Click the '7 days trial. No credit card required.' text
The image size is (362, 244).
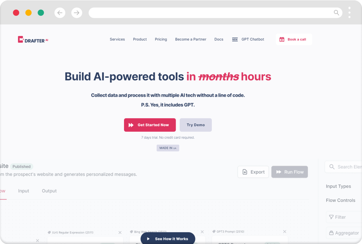point(168,137)
